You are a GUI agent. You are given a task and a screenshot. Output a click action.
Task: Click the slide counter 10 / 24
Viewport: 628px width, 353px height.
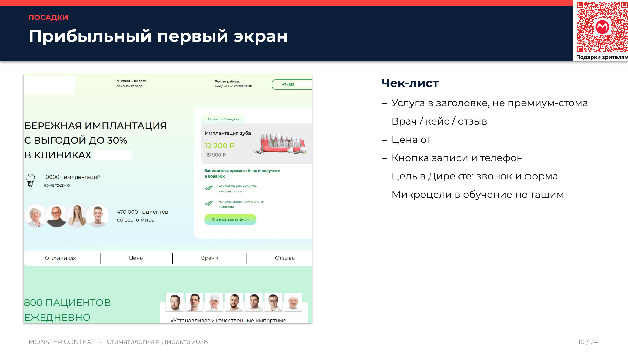pyautogui.click(x=588, y=342)
